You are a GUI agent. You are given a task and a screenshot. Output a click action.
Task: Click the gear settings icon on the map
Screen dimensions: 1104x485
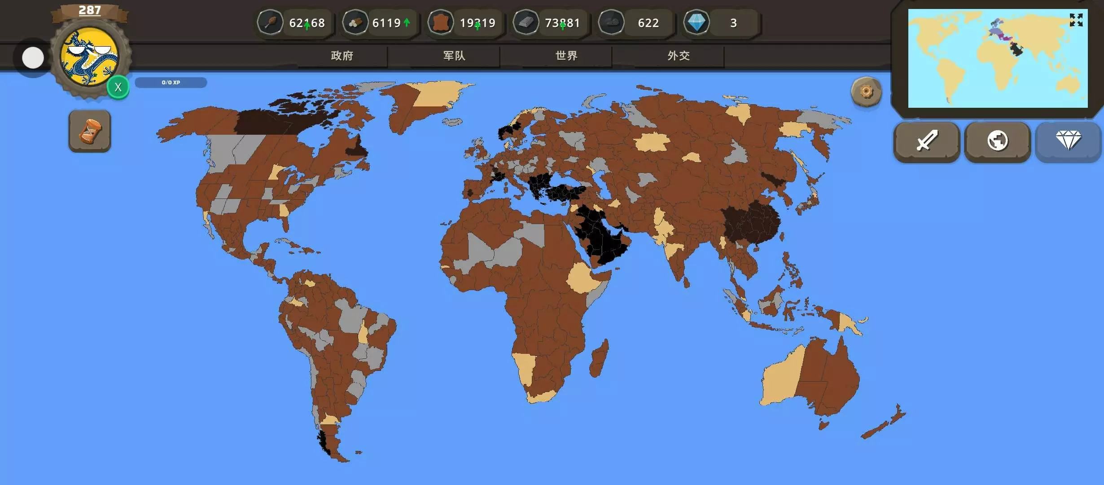tap(866, 92)
